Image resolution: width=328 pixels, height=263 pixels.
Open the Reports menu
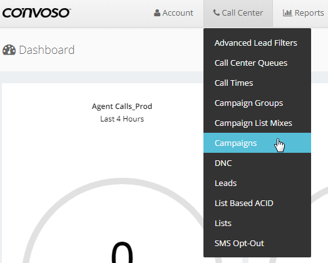(x=304, y=13)
